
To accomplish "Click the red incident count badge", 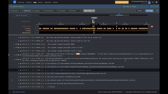I will pos(152,26).
